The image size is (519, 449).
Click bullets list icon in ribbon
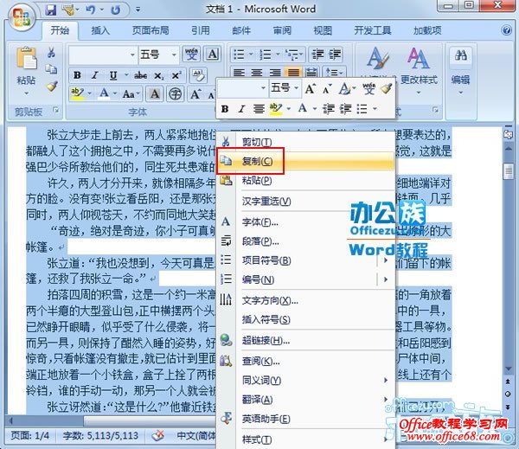[239, 55]
